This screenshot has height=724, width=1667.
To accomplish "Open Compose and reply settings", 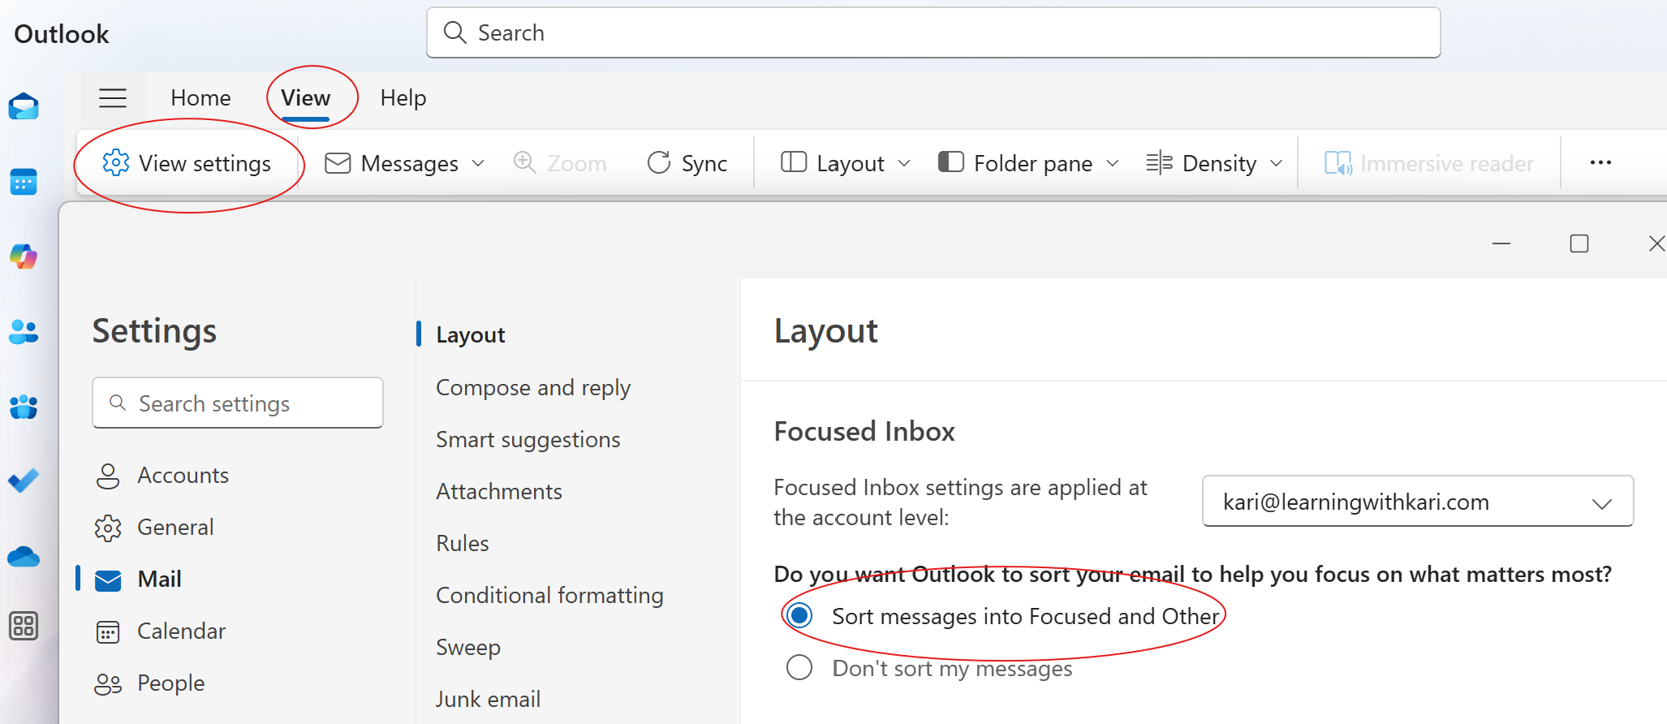I will click(x=533, y=388).
